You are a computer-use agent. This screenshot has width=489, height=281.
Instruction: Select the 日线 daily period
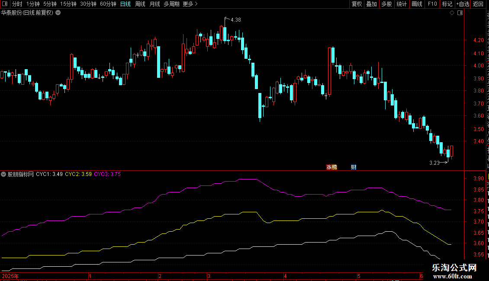(125, 4)
